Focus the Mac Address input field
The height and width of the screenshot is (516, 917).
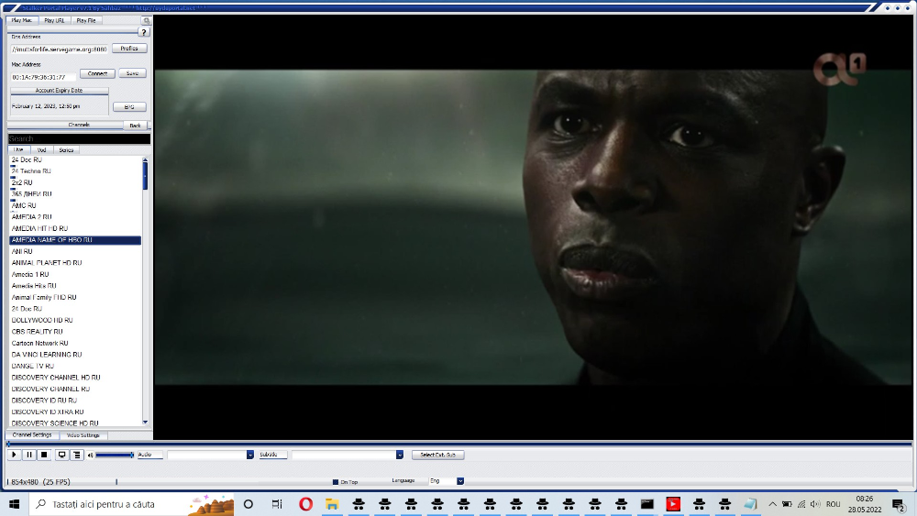[x=43, y=77]
